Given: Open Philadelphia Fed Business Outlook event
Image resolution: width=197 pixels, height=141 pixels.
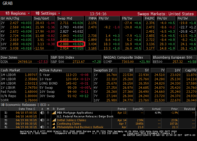Looking at the screenshot, I should [x=80, y=127].
